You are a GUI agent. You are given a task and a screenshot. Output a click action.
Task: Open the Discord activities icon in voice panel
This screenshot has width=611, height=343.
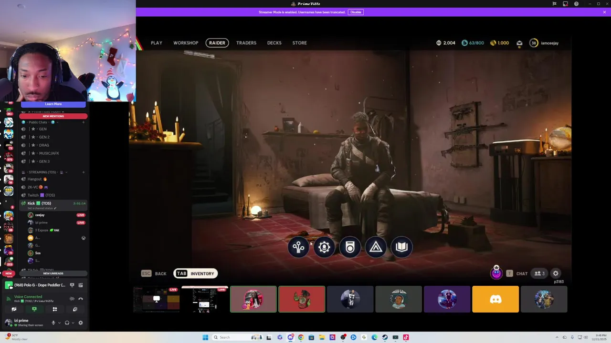tap(55, 309)
